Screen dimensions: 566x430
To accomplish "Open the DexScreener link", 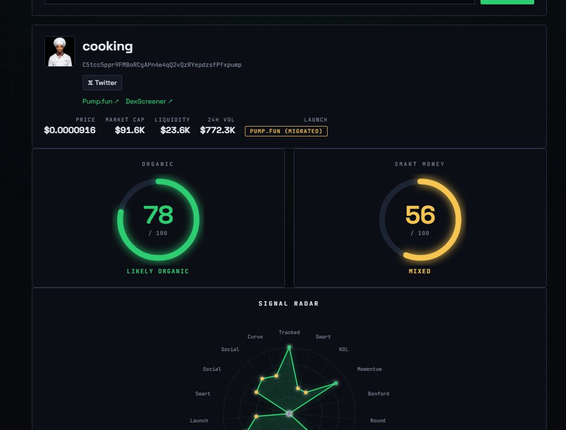I will click(x=148, y=101).
